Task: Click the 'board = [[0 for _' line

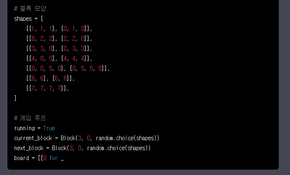Action: tap(39, 158)
